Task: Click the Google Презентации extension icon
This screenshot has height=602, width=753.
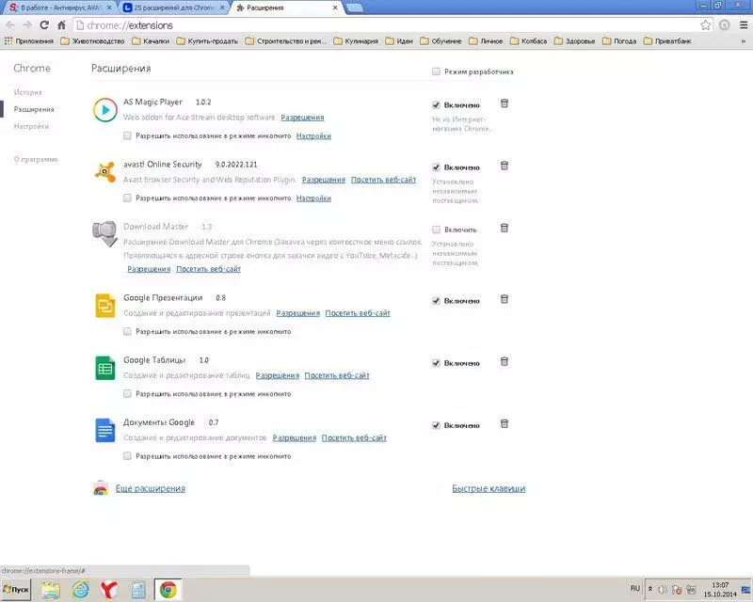Action: [105, 306]
